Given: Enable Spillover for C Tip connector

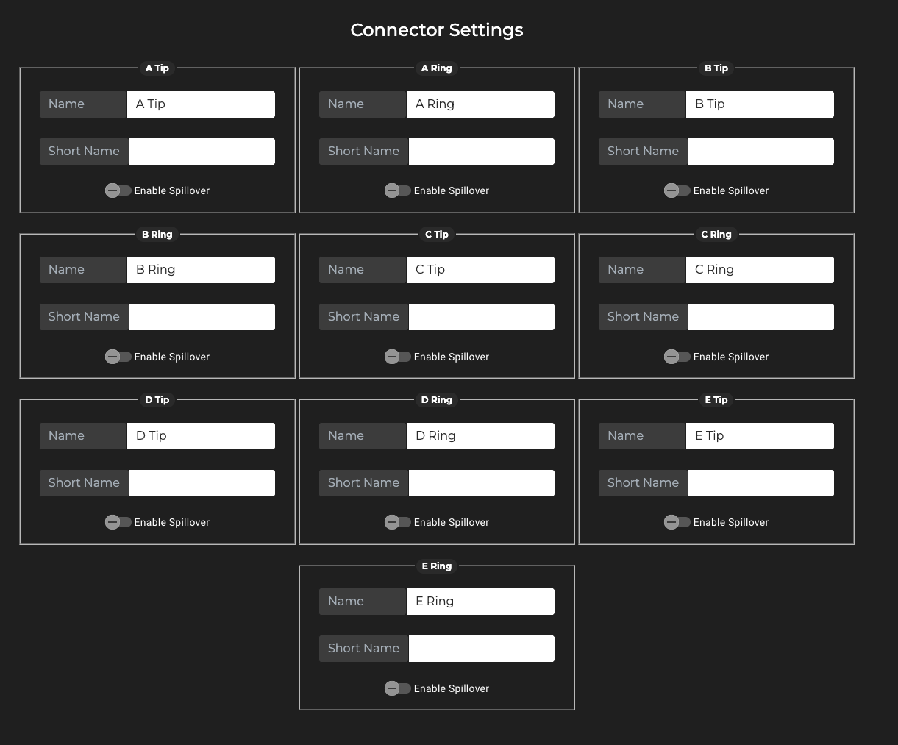Looking at the screenshot, I should click(x=397, y=357).
